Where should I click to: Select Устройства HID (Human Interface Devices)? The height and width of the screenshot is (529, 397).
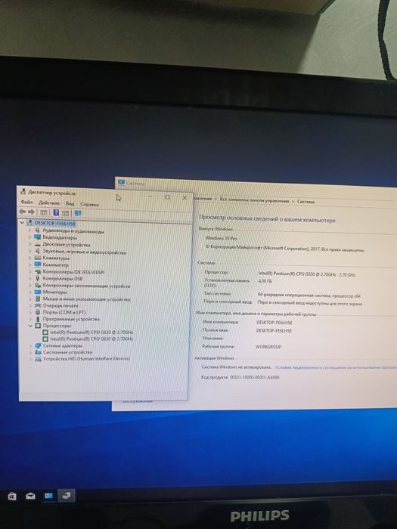(x=86, y=359)
